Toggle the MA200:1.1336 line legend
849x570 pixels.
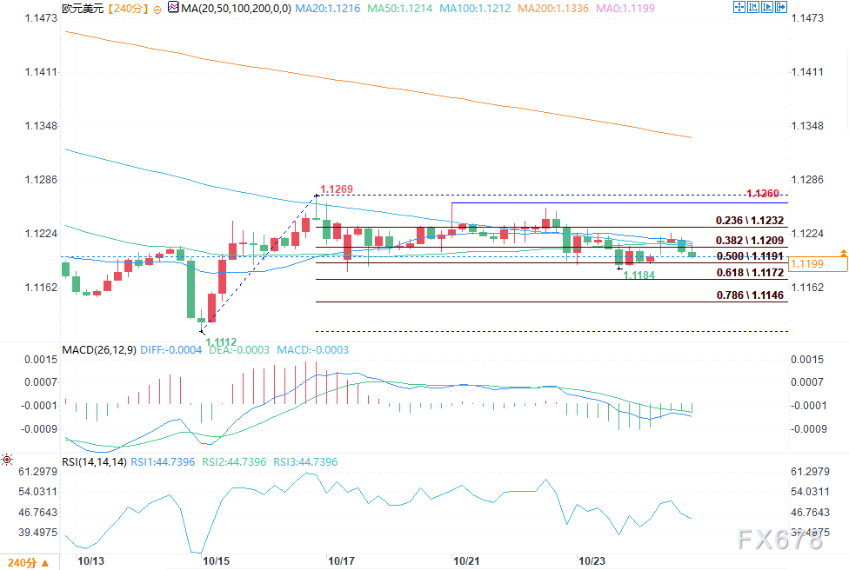pyautogui.click(x=553, y=9)
